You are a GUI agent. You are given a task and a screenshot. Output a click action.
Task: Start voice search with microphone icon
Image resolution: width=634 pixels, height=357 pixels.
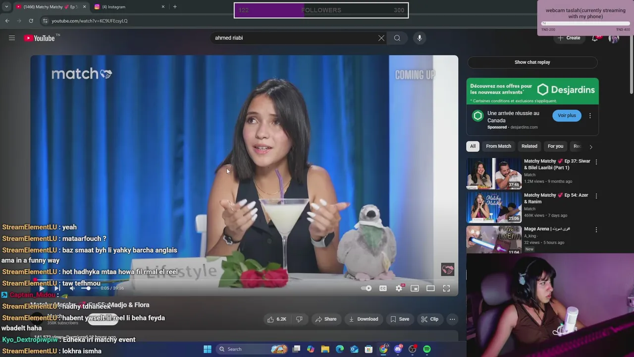[x=420, y=38]
